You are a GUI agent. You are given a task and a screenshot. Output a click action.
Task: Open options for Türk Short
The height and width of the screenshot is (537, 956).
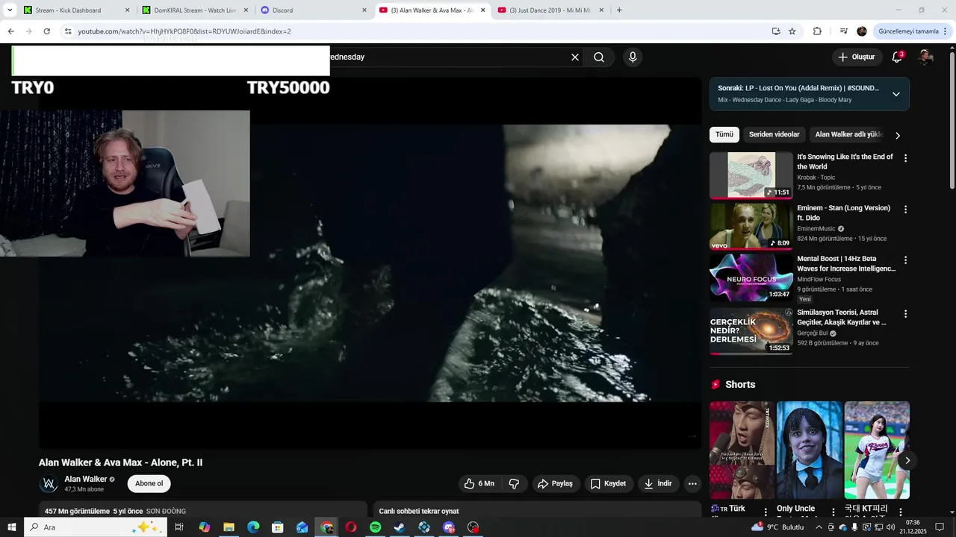pos(766,512)
